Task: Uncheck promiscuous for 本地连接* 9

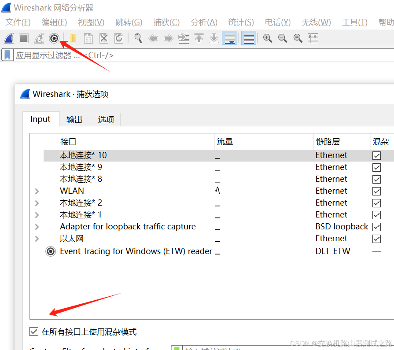Action: coord(376,167)
